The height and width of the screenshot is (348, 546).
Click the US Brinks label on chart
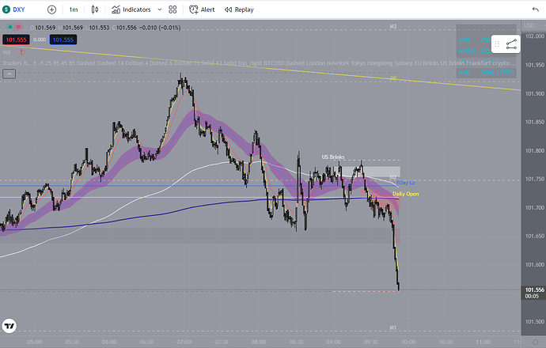coord(333,157)
